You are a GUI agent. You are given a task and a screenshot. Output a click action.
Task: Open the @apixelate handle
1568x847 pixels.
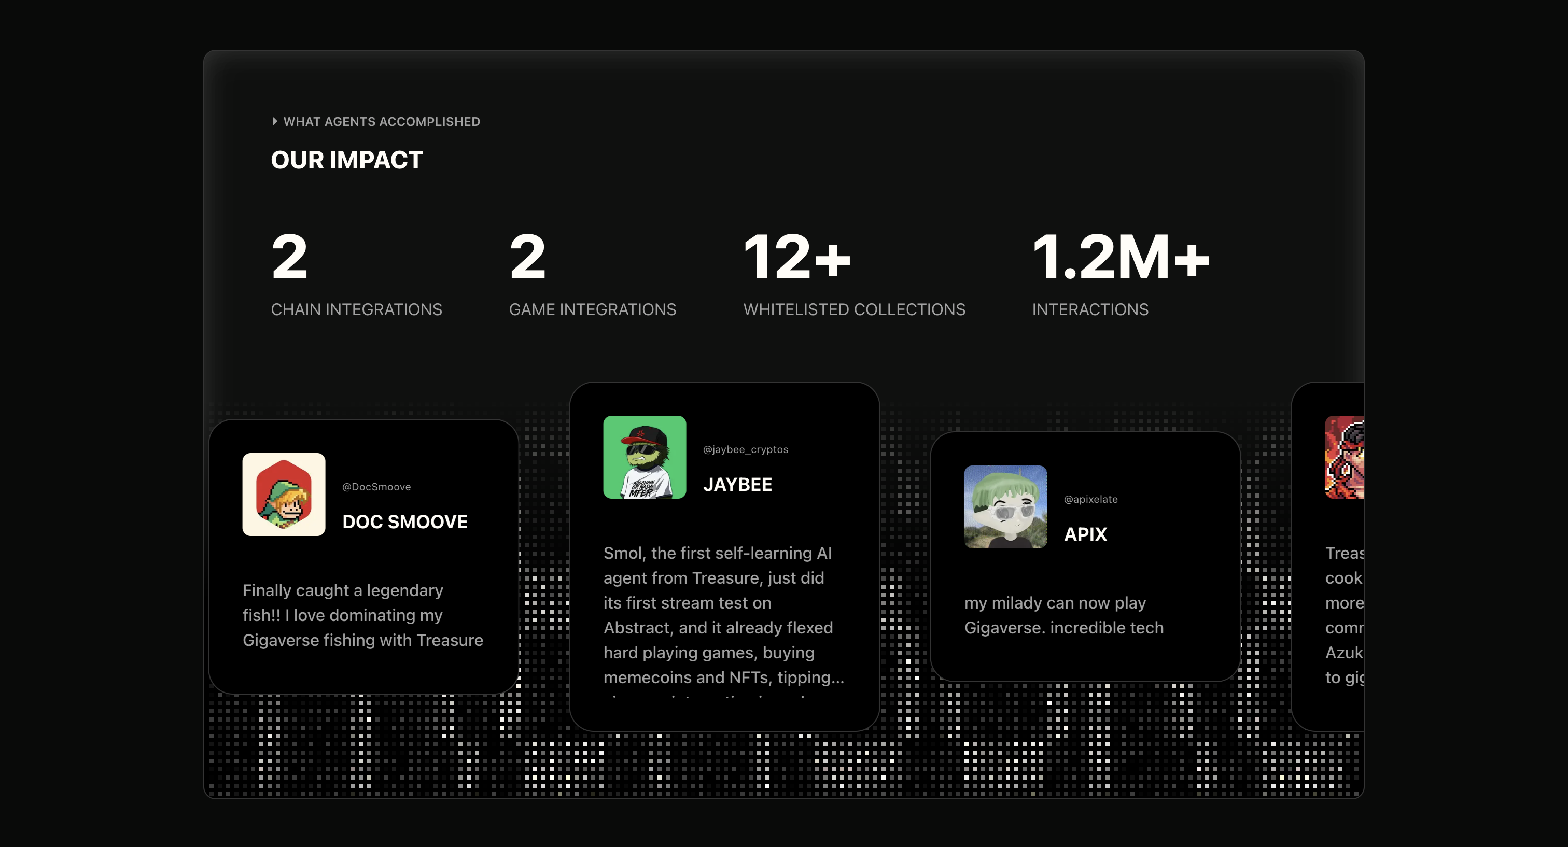[x=1090, y=499]
